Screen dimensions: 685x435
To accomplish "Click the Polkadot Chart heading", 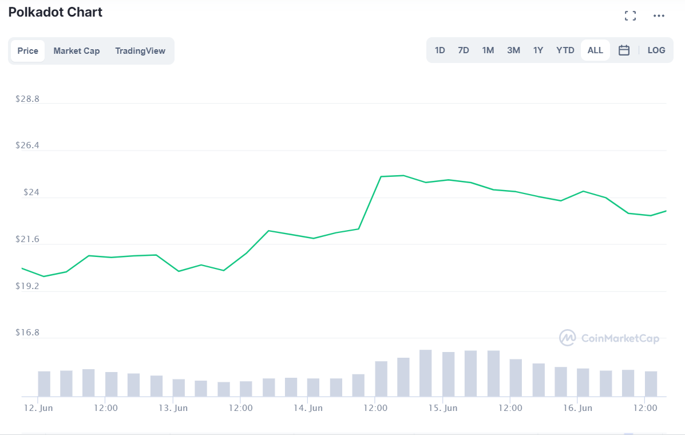I will (55, 12).
